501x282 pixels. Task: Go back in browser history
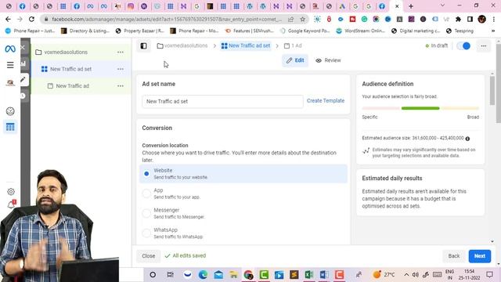pos(8,19)
